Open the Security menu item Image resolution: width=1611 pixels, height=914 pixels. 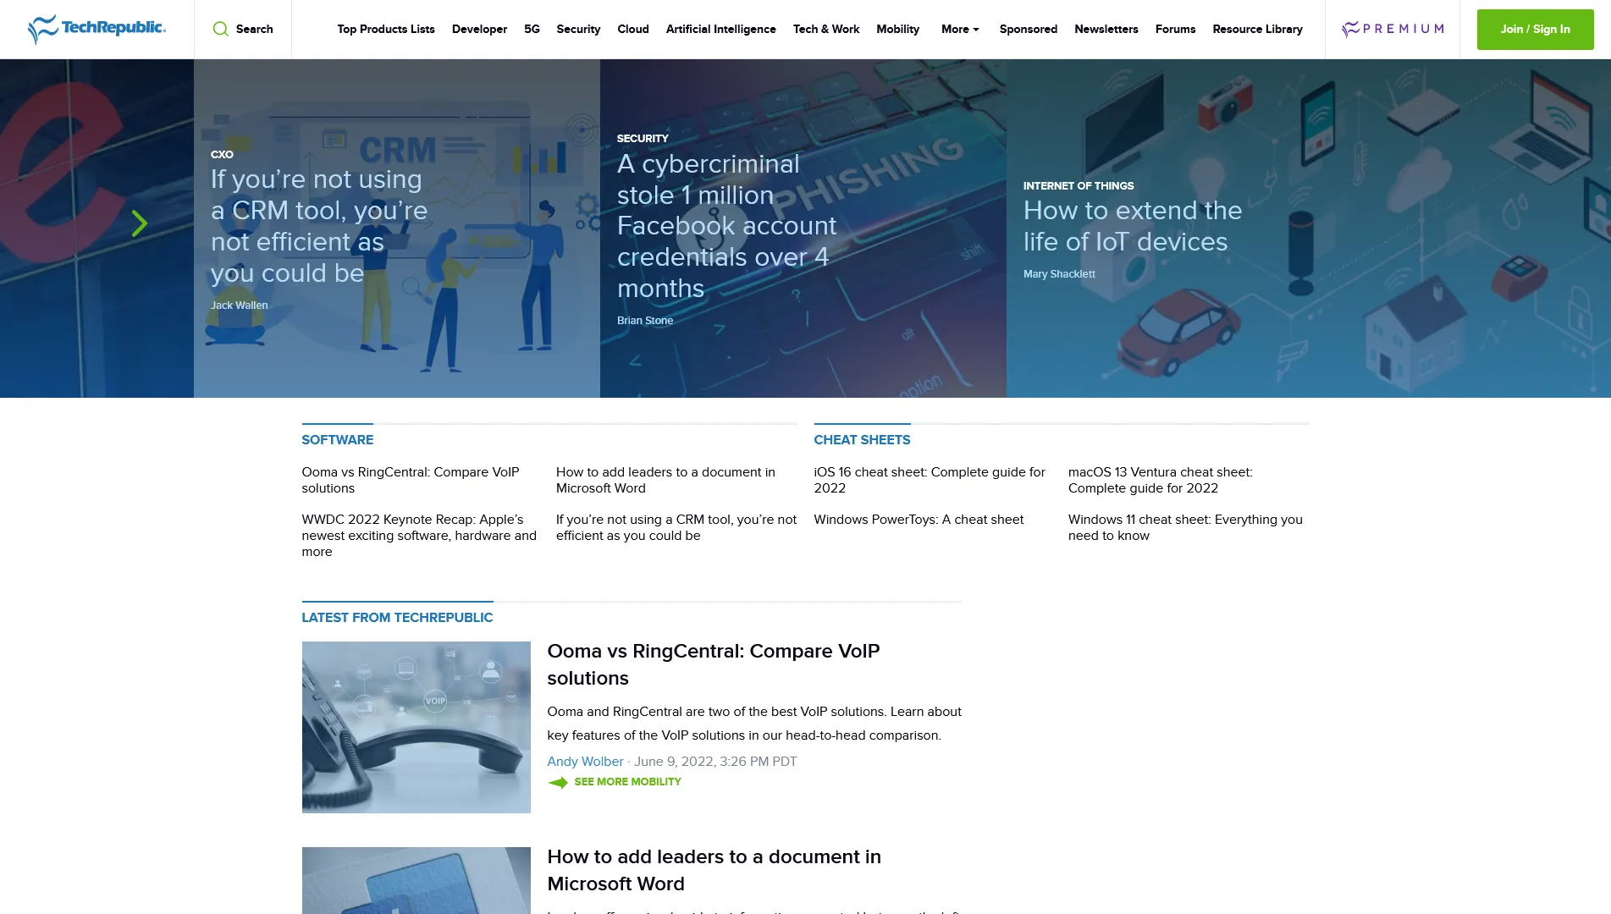[x=578, y=28]
